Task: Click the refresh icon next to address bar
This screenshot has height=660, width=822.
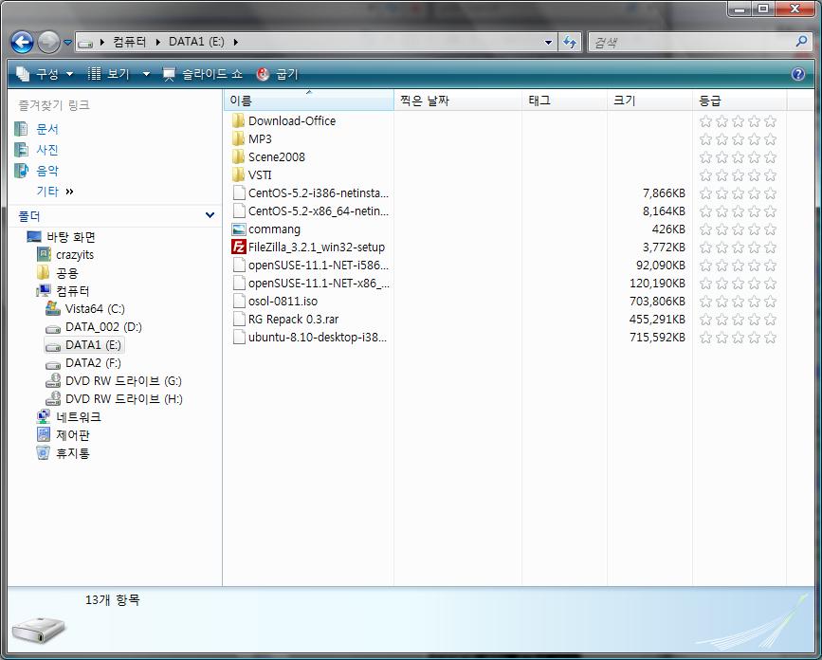Action: pos(570,42)
